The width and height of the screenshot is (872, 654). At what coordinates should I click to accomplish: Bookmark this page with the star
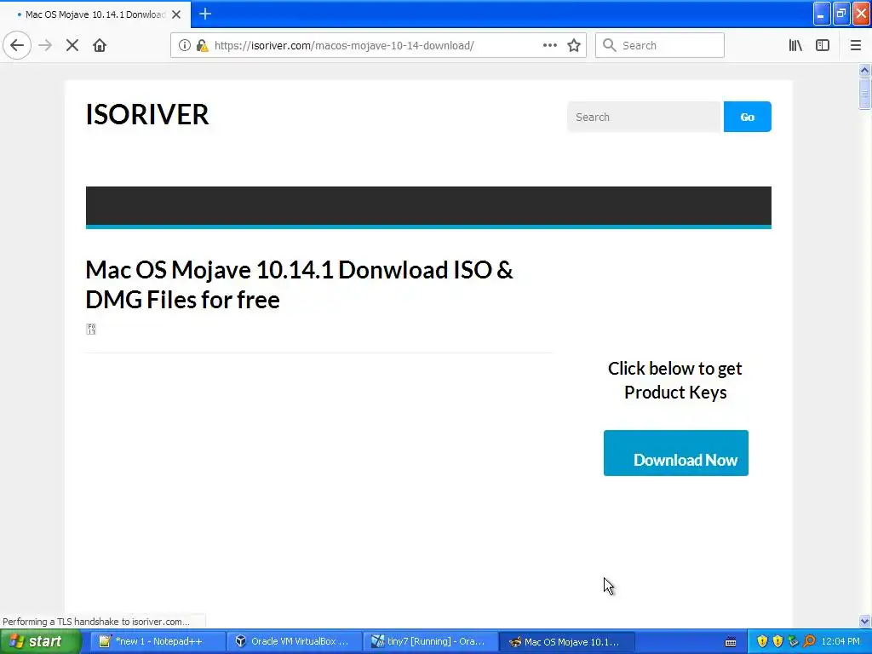click(574, 45)
